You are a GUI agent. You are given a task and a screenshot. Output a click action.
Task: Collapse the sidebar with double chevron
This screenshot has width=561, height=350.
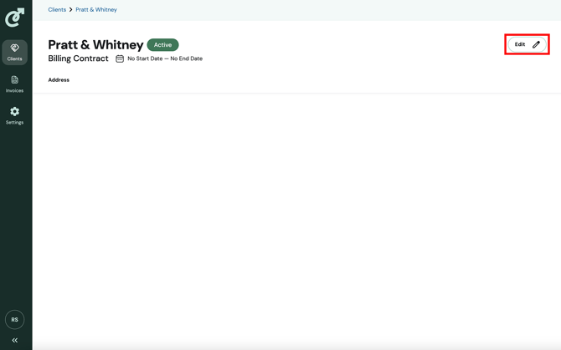point(15,340)
